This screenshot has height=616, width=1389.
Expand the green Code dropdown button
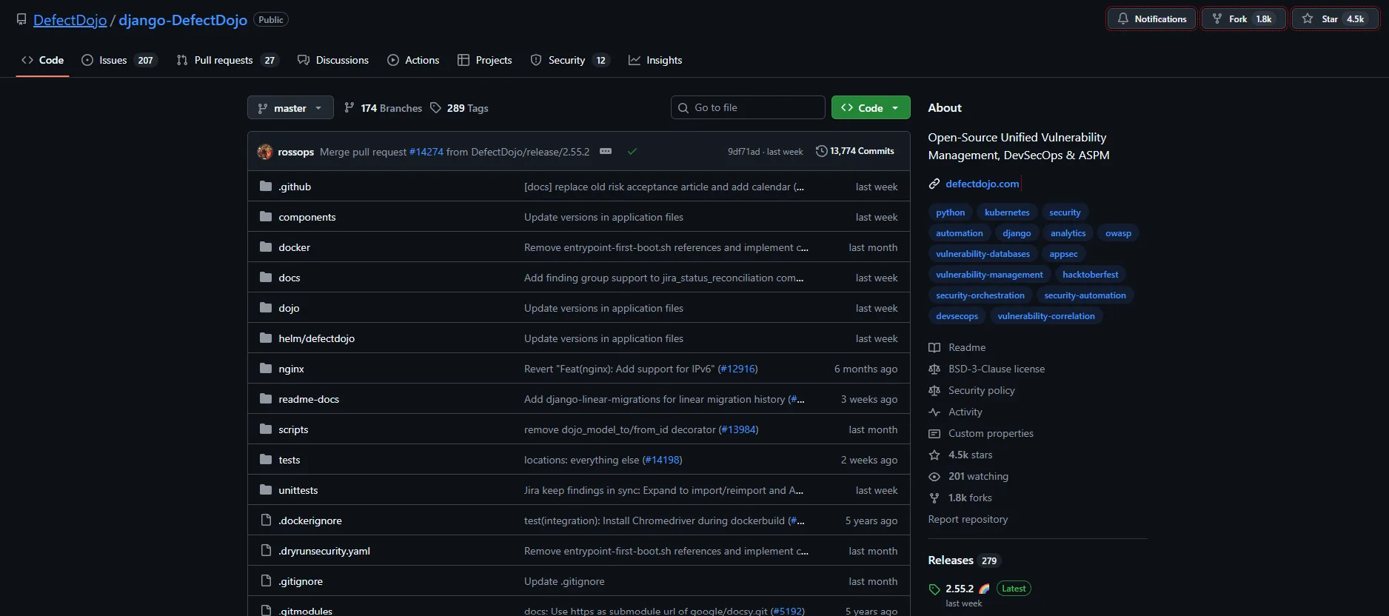(x=870, y=108)
